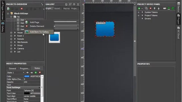Image resolution: width=182 pixels, height=102 pixels.
Task: Switch to the Projec... gallery tab
Action: pyautogui.click(x=75, y=8)
